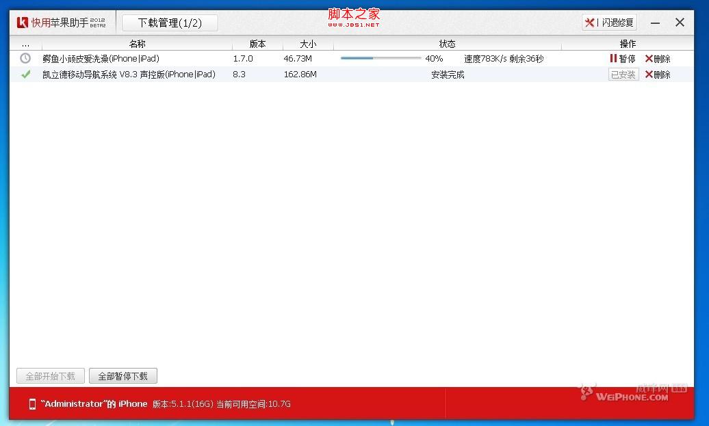Click the 全部暂停下载 button
The image size is (709, 426).
[x=123, y=376]
